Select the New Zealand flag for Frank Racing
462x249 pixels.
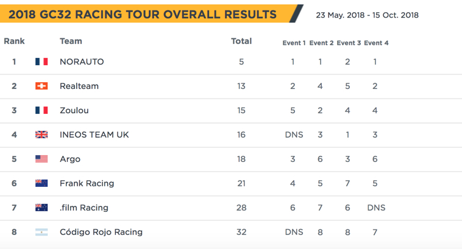click(x=41, y=183)
